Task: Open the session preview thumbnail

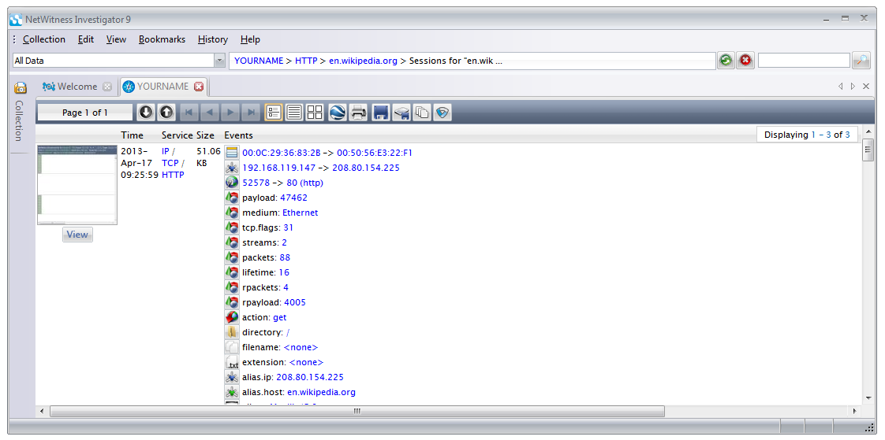Action: tap(77, 185)
